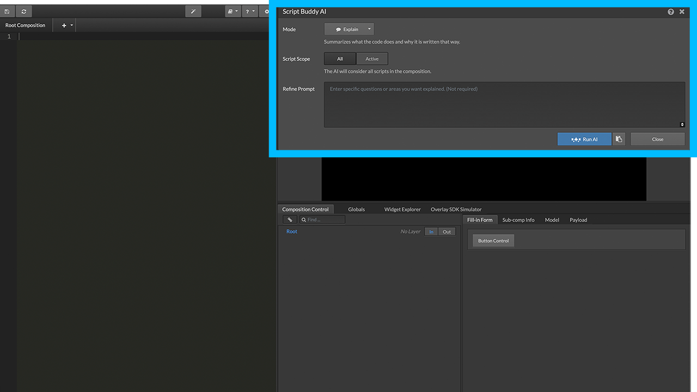Open the Payload tab

click(578, 220)
